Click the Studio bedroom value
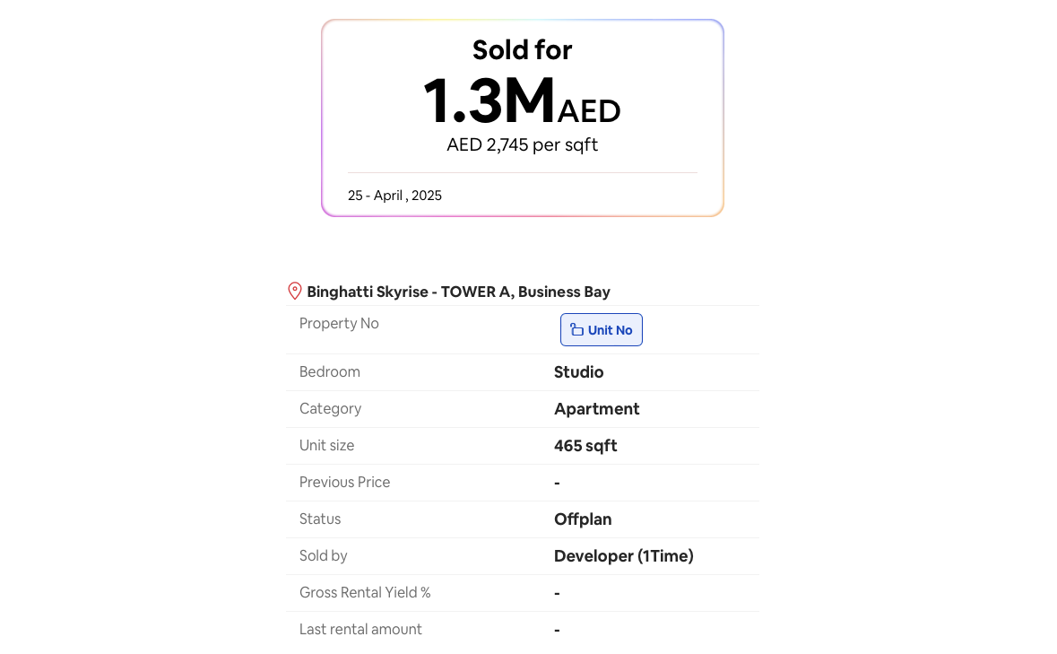The image size is (1057, 654). pyautogui.click(x=578, y=372)
